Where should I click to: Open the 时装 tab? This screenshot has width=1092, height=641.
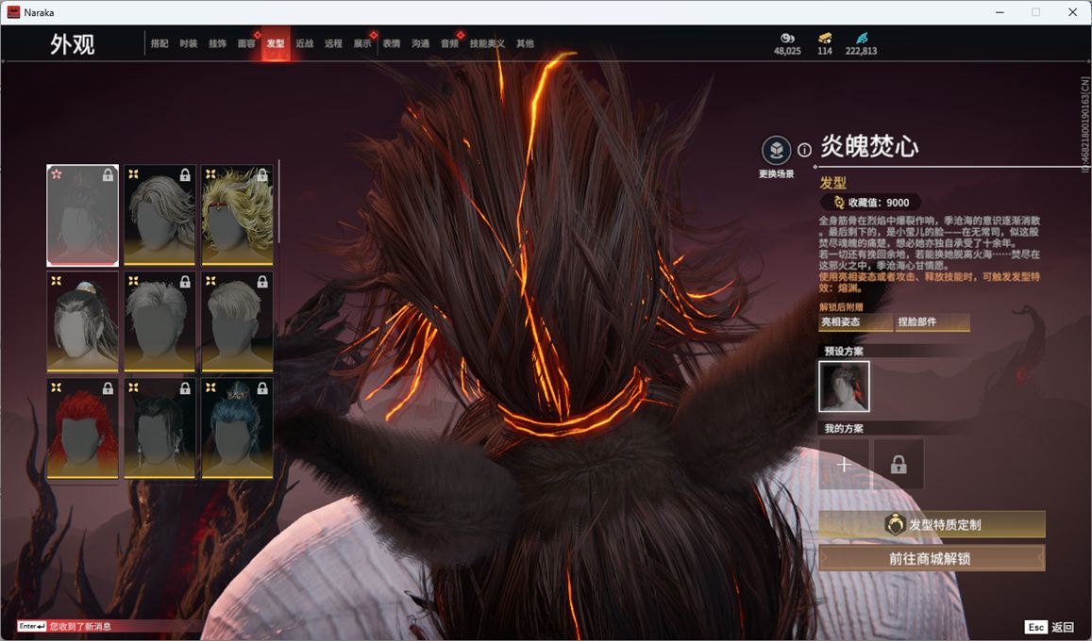point(188,43)
